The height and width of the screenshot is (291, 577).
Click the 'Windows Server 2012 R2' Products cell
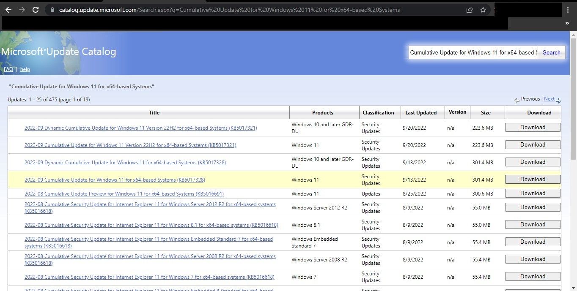(x=319, y=208)
